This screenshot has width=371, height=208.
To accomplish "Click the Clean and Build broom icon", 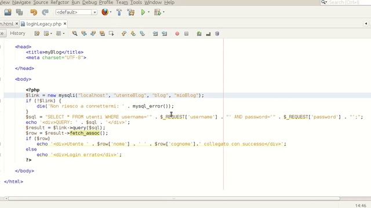I will pyautogui.click(x=130, y=12).
